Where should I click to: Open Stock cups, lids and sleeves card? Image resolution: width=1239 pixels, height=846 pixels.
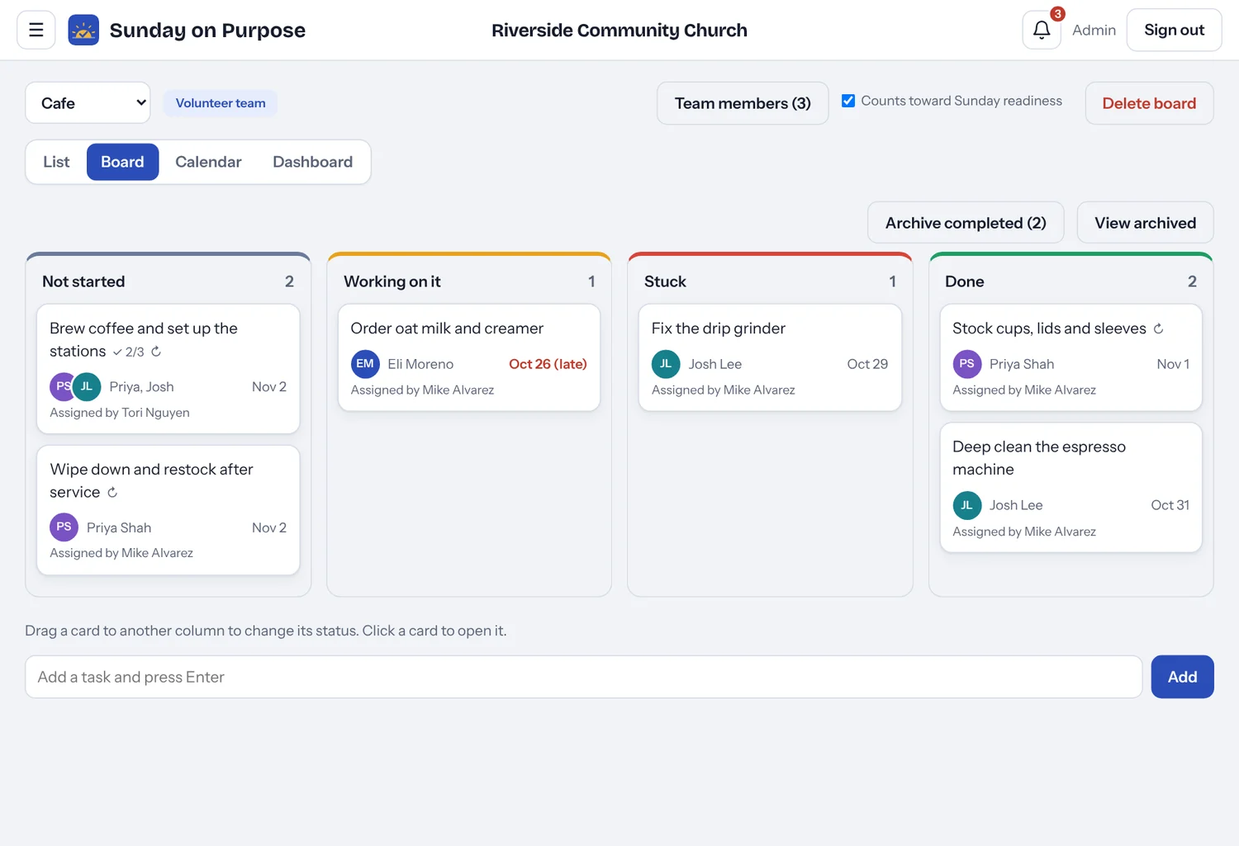pyautogui.click(x=1071, y=357)
